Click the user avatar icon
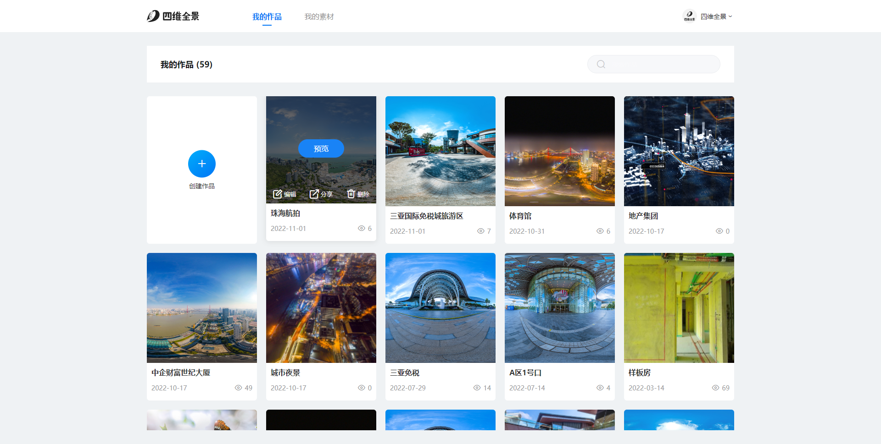The image size is (881, 444). [x=689, y=16]
